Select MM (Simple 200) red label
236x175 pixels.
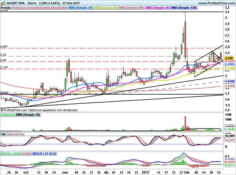132,8
